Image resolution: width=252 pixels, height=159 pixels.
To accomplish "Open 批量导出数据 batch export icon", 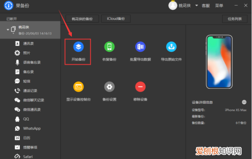I will pyautogui.click(x=140, y=47).
